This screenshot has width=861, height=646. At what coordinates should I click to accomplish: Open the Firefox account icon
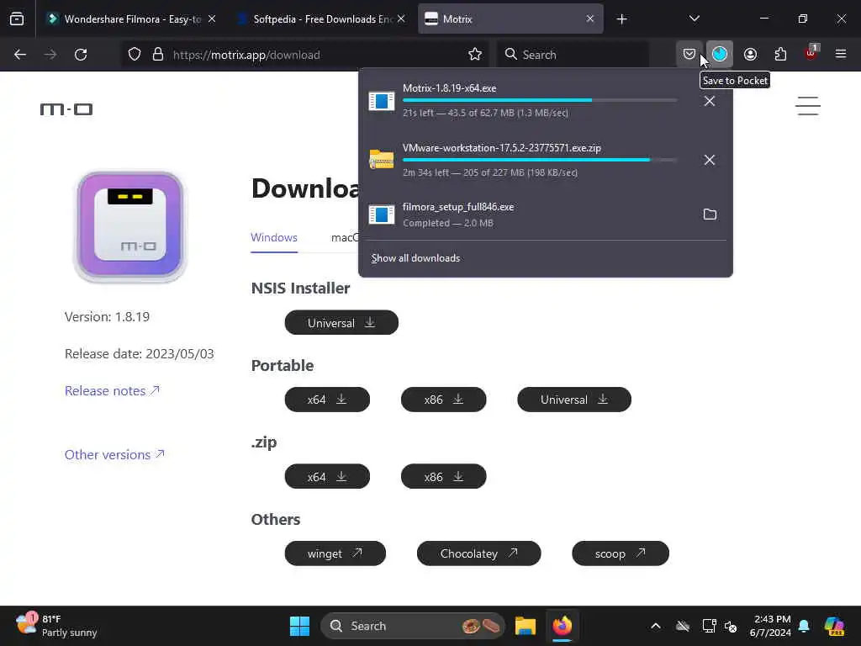pos(750,54)
